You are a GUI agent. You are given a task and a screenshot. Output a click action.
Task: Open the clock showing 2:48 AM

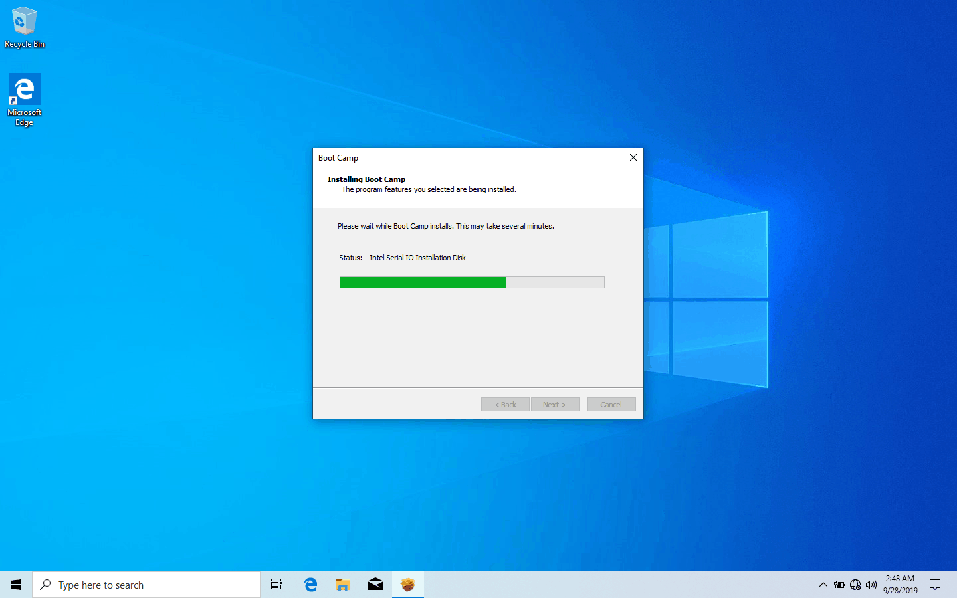[900, 585]
